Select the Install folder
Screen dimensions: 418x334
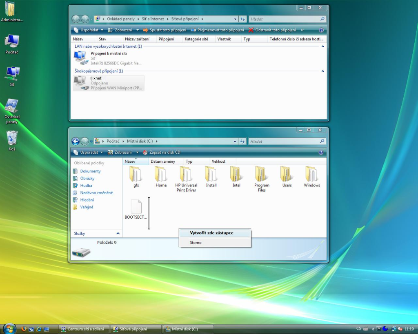tap(211, 176)
